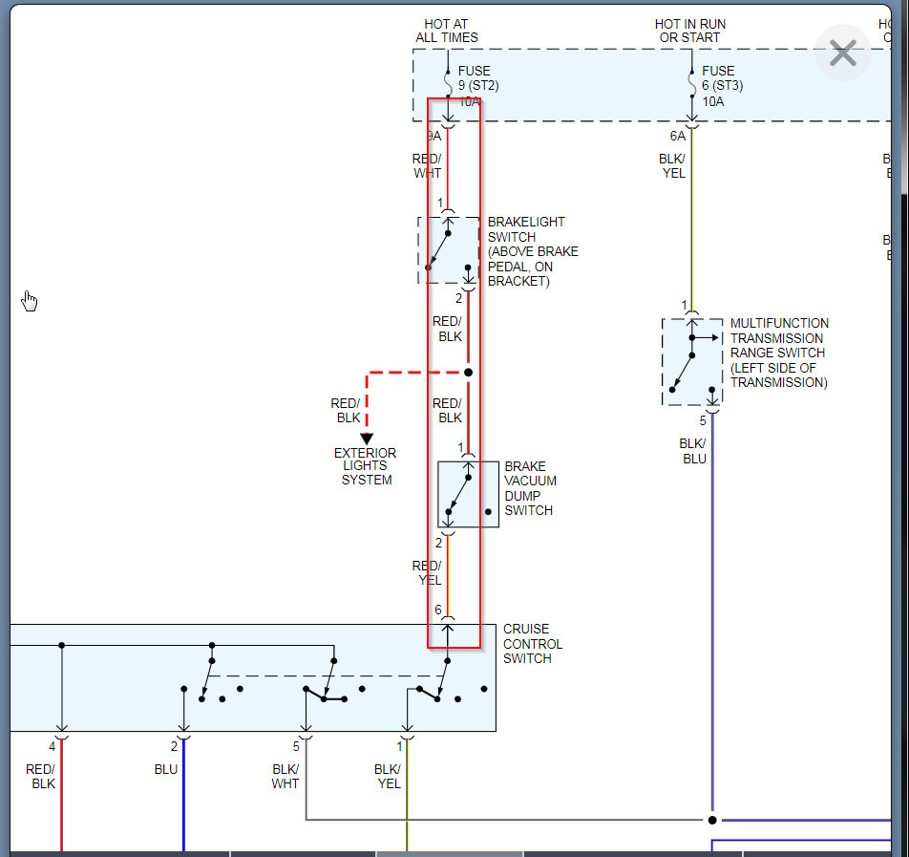The image size is (909, 857).
Task: Click the 'FUSE 6 (ST3)' text
Action: (x=722, y=78)
